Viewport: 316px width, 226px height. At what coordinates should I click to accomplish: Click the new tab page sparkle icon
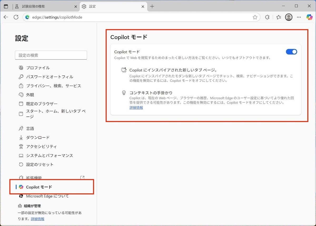point(124,70)
